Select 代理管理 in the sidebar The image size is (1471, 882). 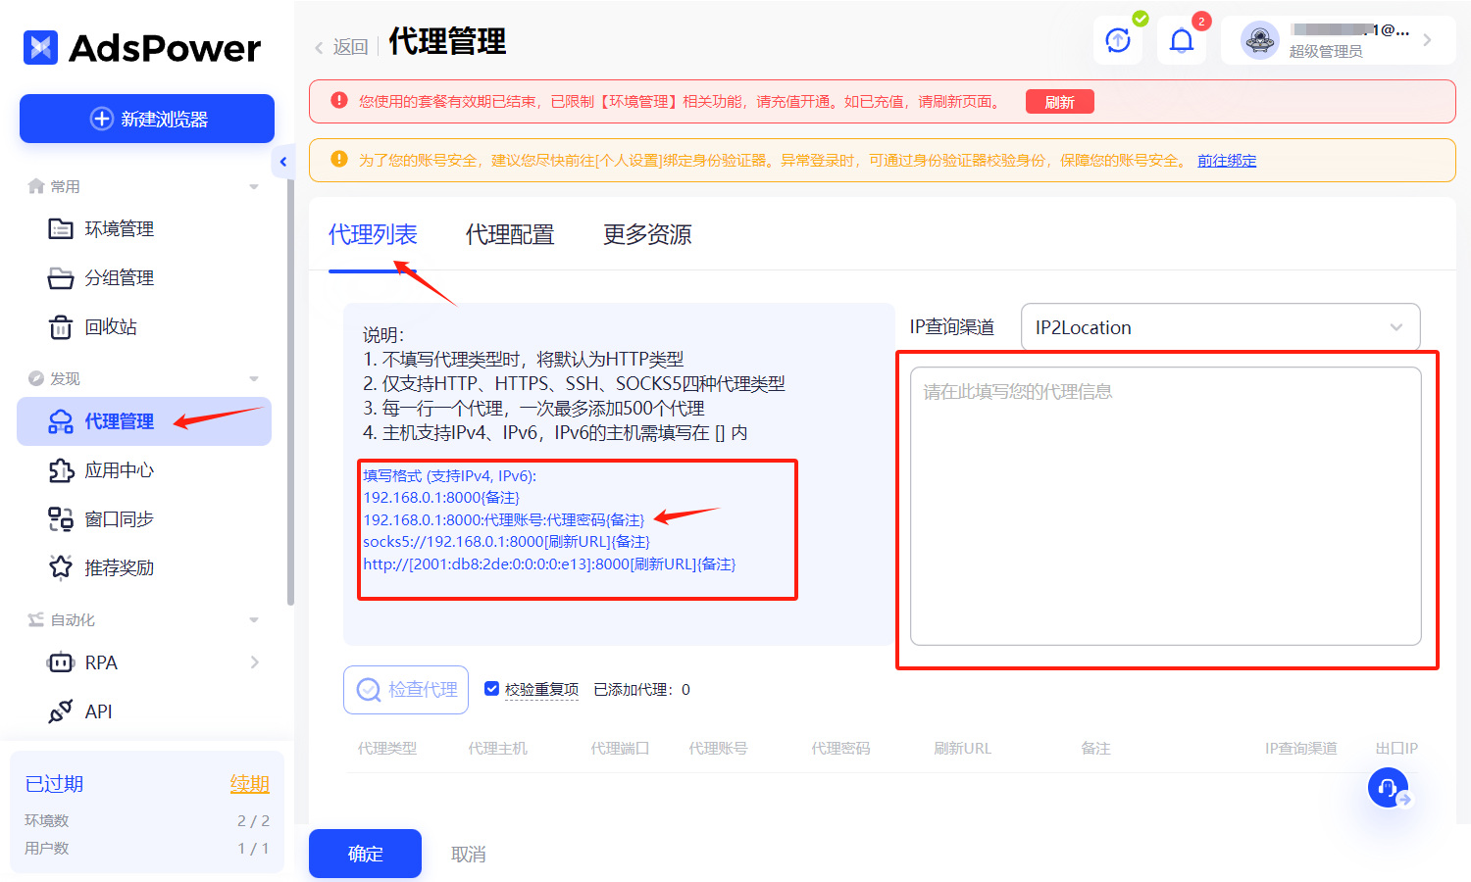click(x=144, y=421)
